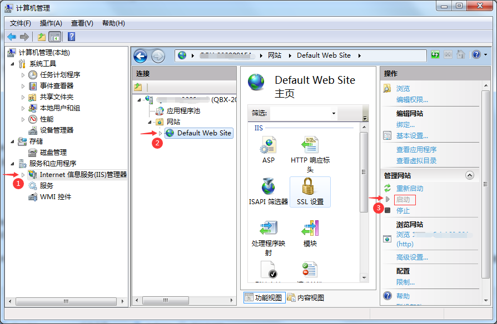Screen dimensions: 497x324
Task: Collapse the 存储 tree node
Action: click(12, 141)
